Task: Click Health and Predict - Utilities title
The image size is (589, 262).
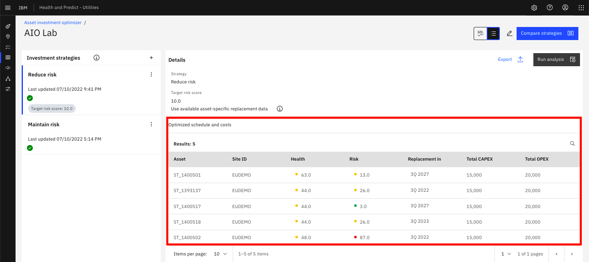Action: click(69, 8)
